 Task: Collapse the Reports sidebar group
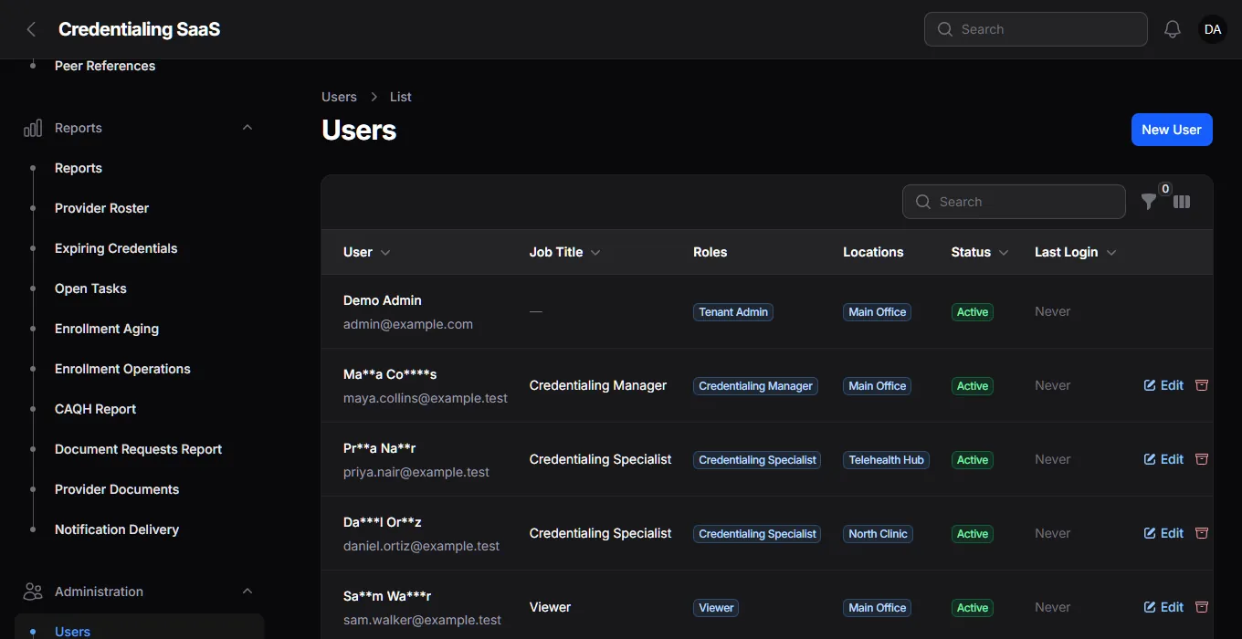click(x=247, y=128)
